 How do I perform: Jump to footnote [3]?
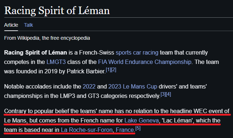(x=163, y=94)
